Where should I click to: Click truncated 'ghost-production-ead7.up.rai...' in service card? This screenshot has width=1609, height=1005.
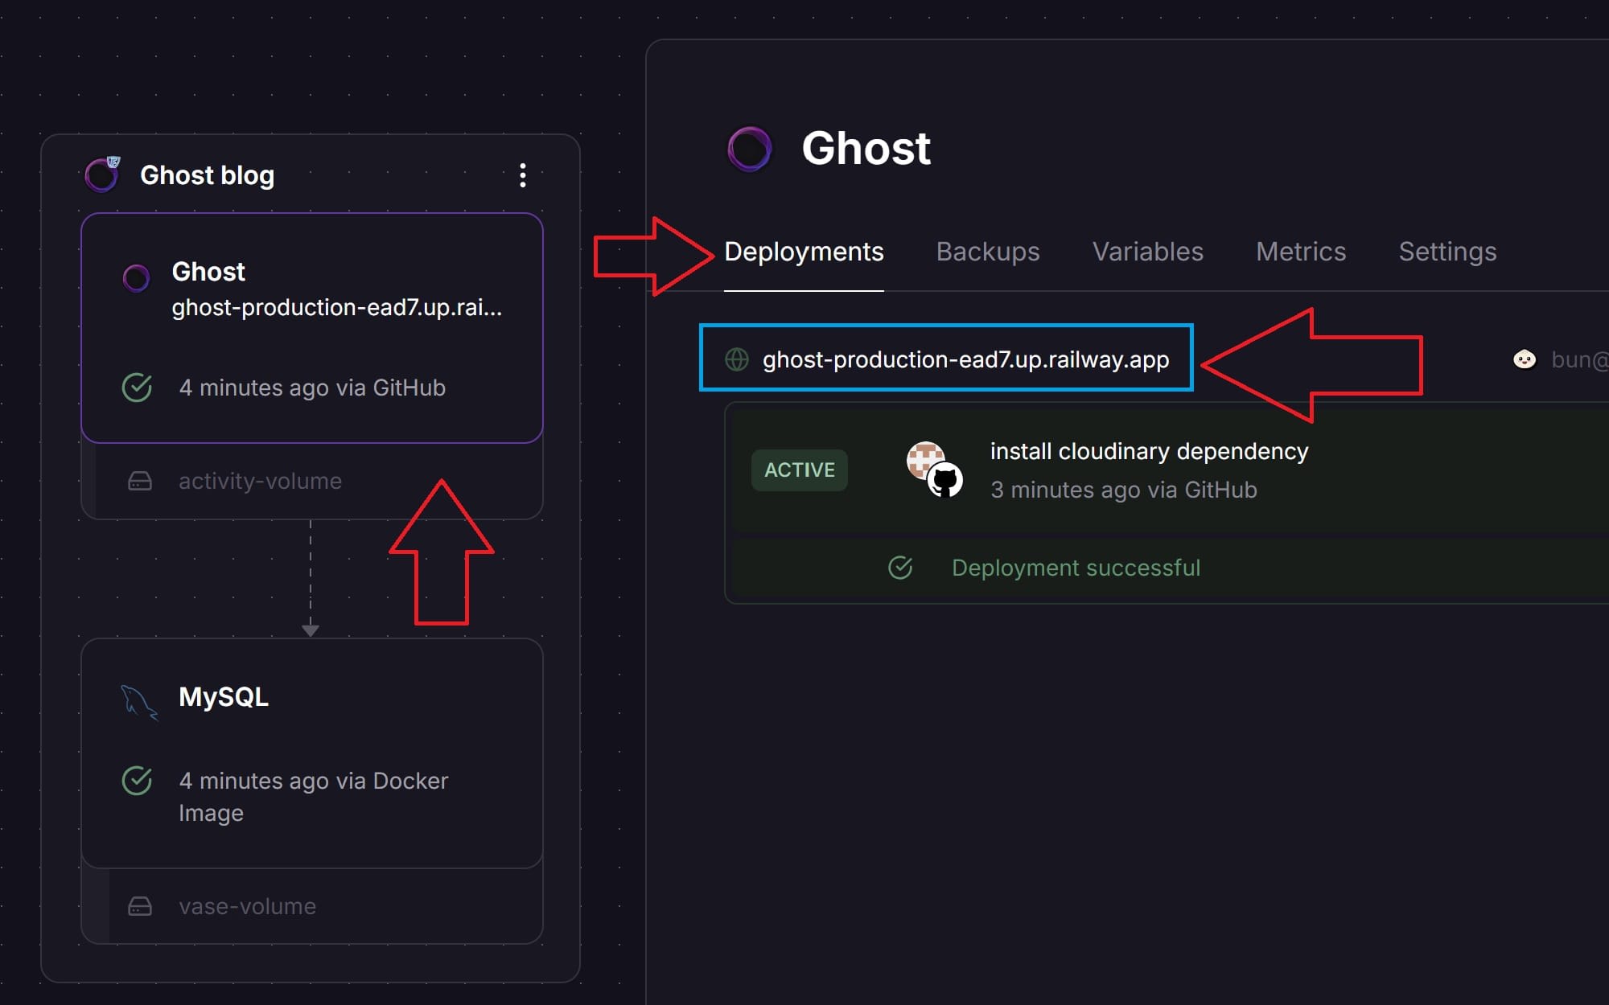[x=336, y=307]
